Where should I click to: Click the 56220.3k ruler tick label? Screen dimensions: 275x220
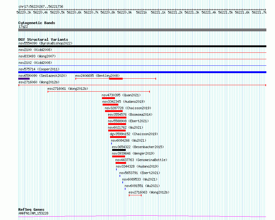point(24,12)
